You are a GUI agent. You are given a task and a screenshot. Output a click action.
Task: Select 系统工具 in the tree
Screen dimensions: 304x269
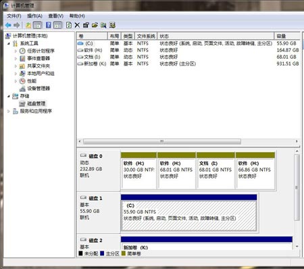pyautogui.click(x=29, y=43)
